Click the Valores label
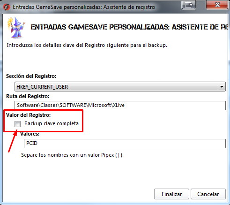The width and height of the screenshot is (230, 205). tap(30, 134)
